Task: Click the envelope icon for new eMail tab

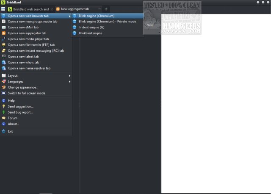Action: (4, 27)
